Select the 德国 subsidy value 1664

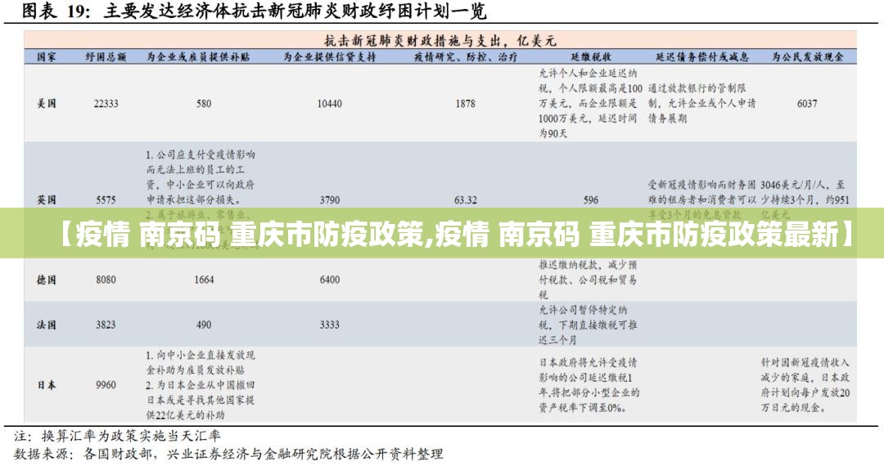click(204, 280)
